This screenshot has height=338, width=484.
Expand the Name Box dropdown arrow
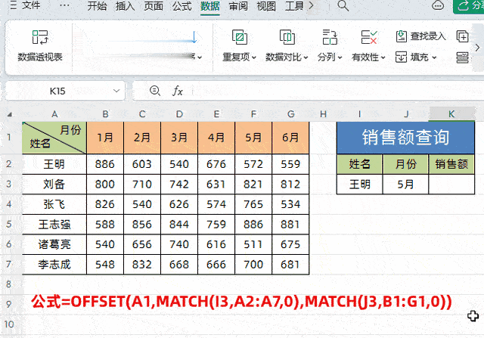[x=116, y=91]
